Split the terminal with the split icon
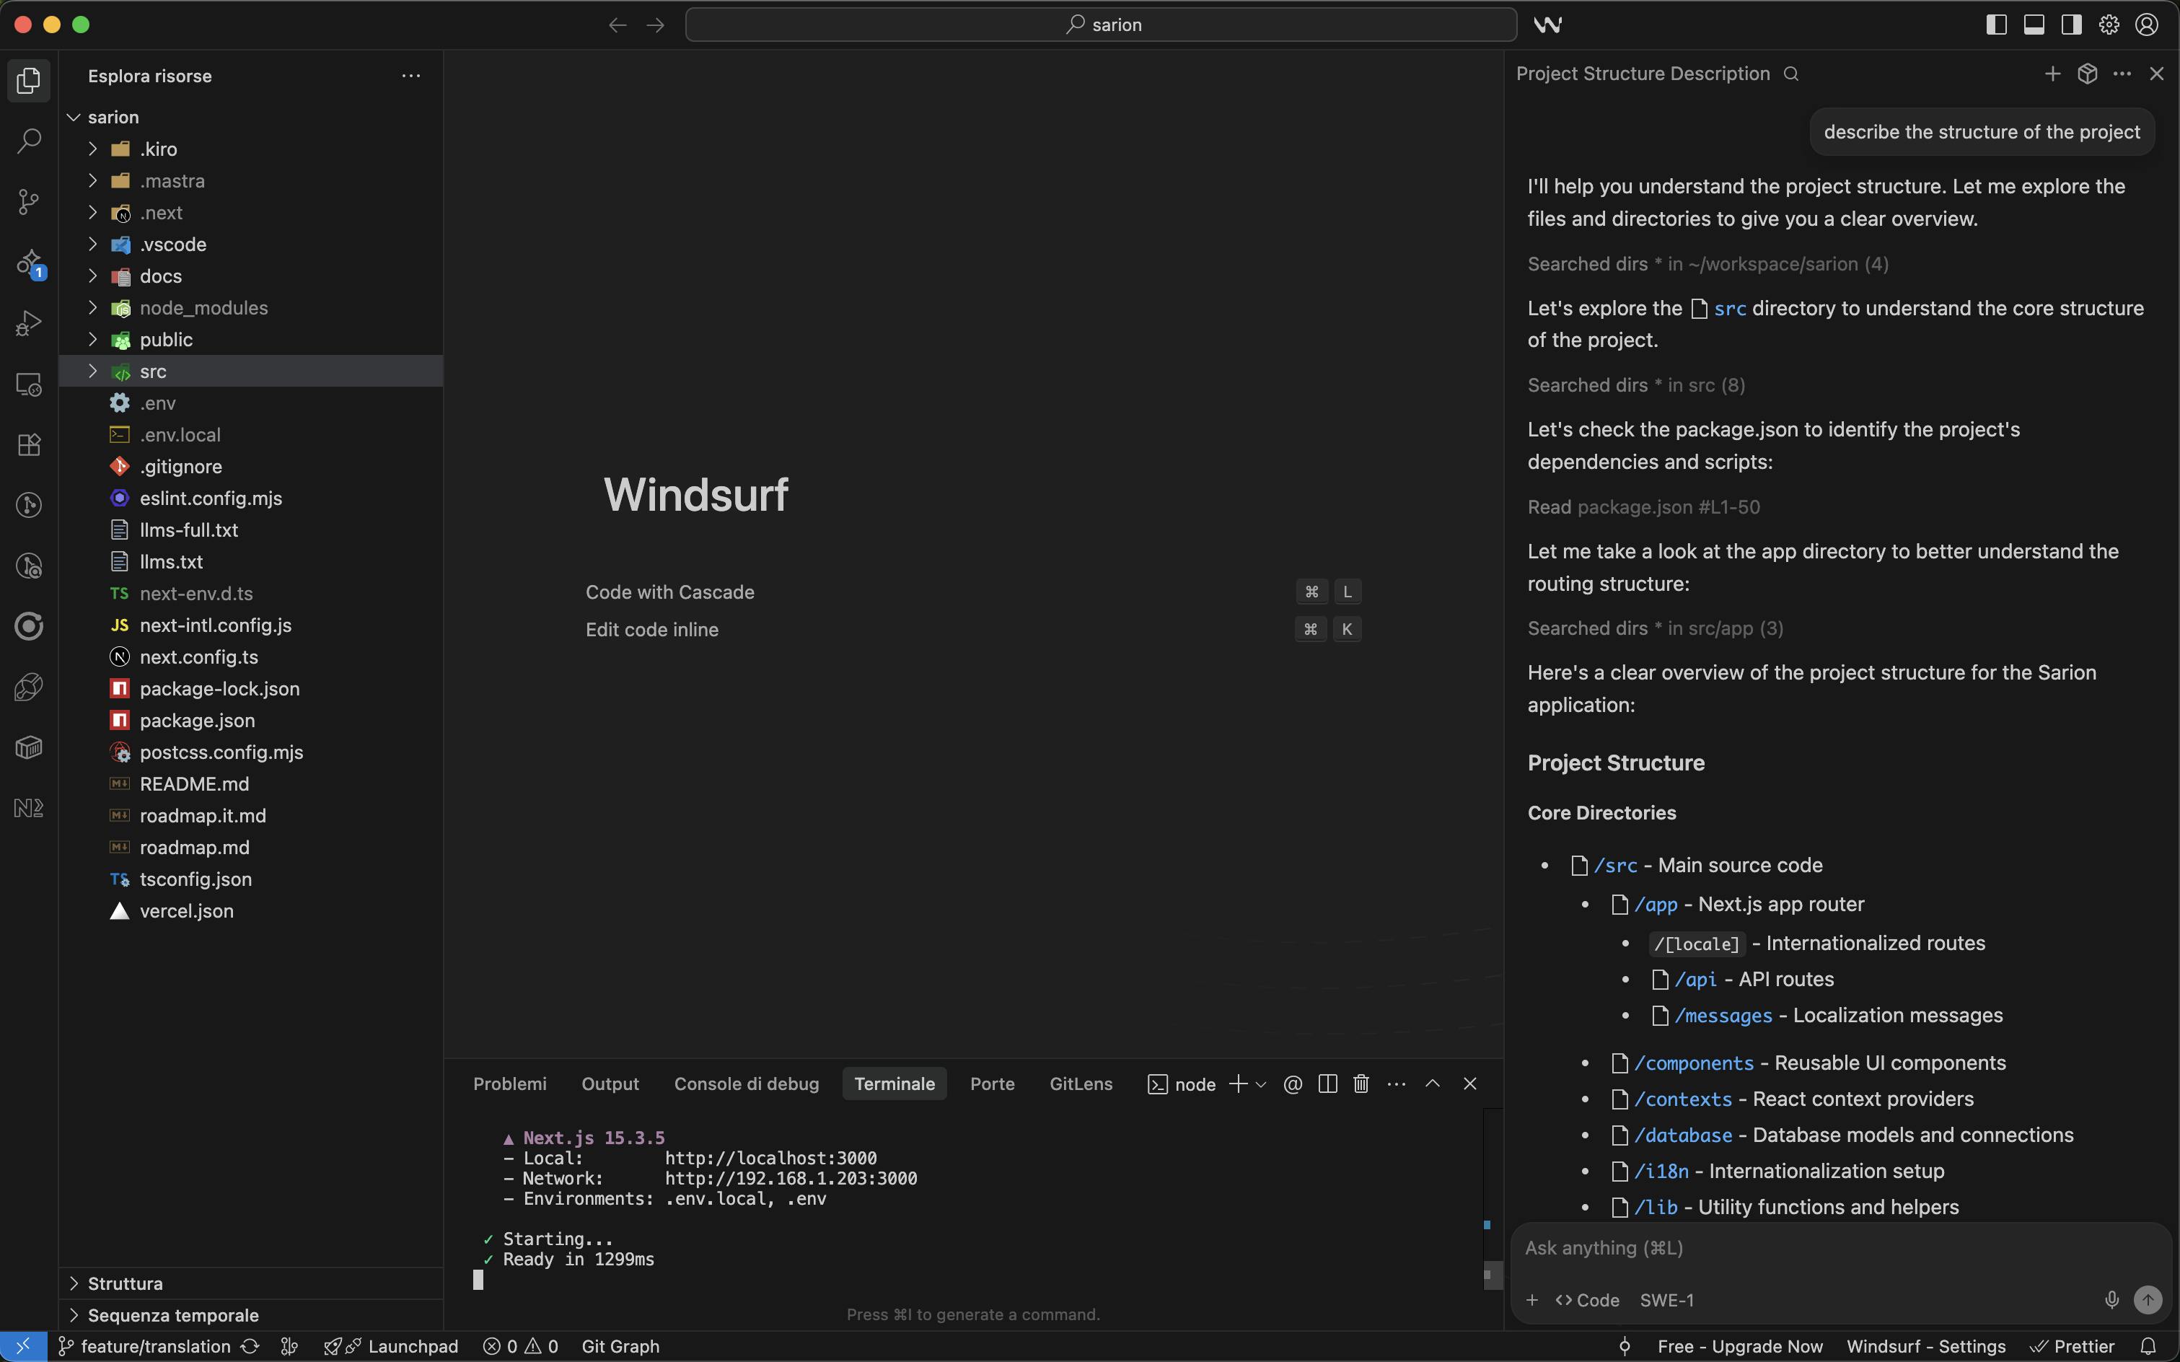2180x1362 pixels. (x=1327, y=1084)
